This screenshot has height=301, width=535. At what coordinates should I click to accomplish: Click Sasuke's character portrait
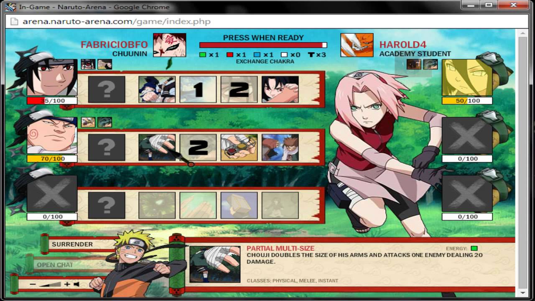[52, 77]
